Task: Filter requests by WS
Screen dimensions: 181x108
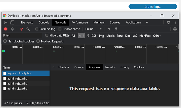Action: point(135,36)
